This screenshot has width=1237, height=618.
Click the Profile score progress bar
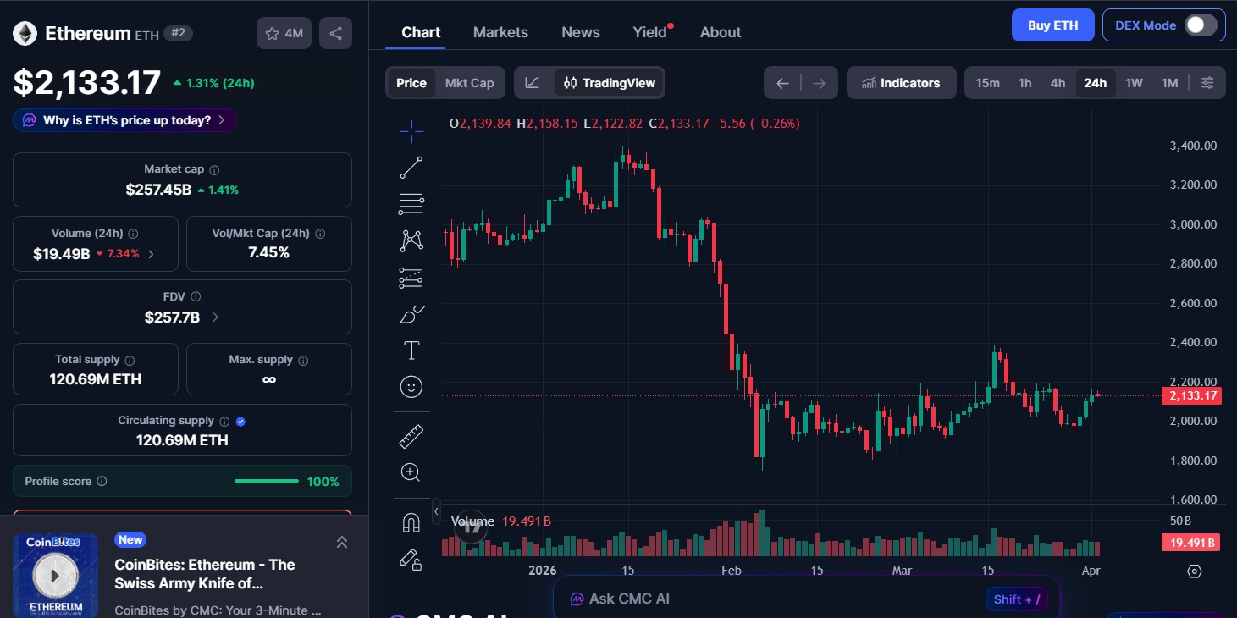click(x=266, y=480)
